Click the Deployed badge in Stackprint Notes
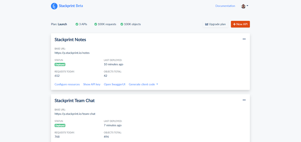This screenshot has height=142, width=301. pyautogui.click(x=60, y=64)
